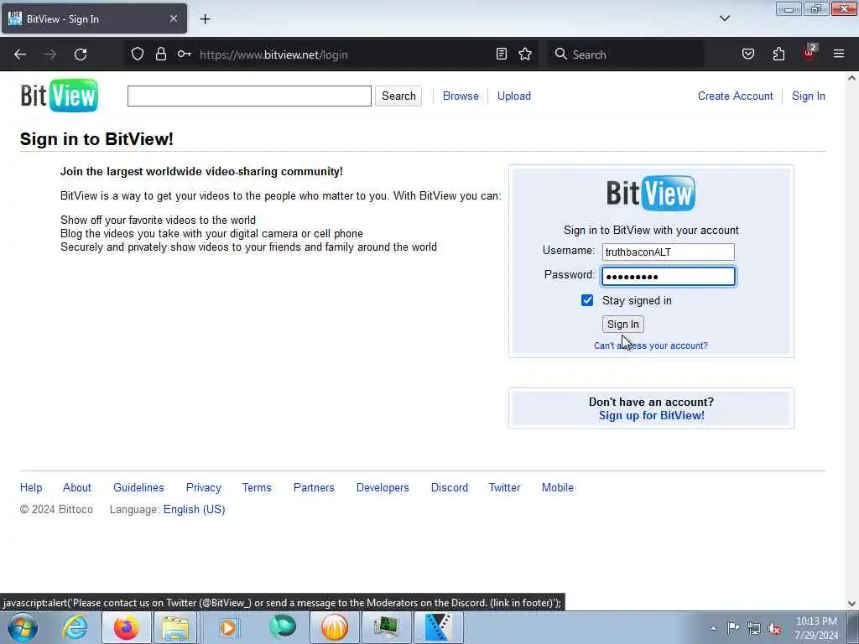Click the BitView logo in the header

60,96
